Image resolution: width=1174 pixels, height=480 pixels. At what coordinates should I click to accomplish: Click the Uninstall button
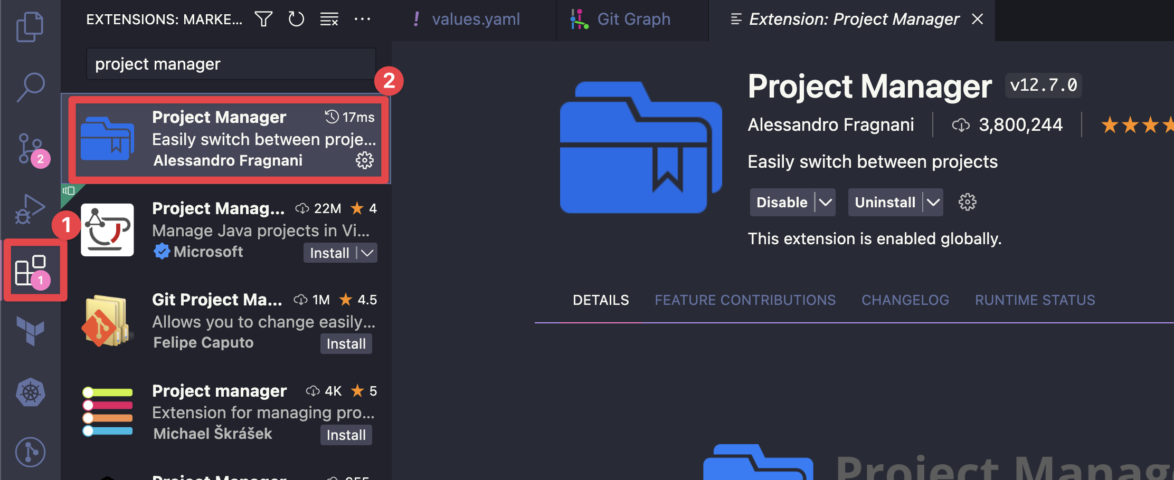pos(885,203)
